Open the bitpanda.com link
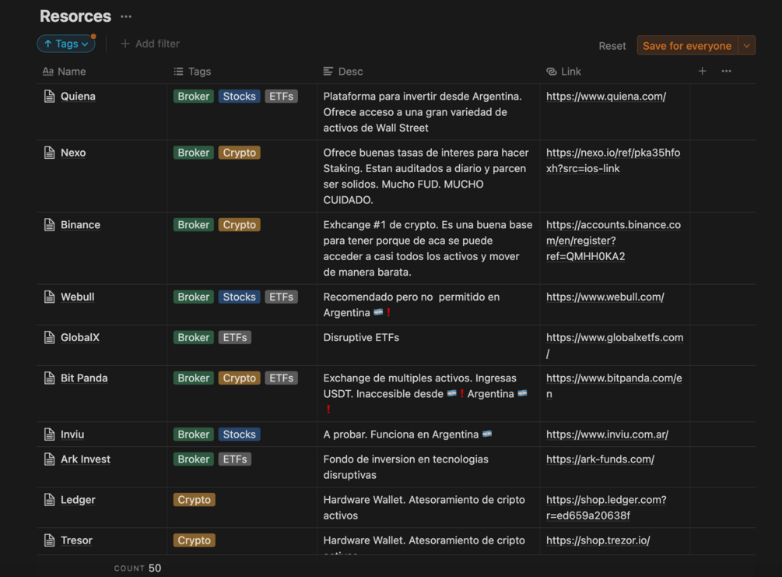The image size is (782, 577). click(614, 385)
